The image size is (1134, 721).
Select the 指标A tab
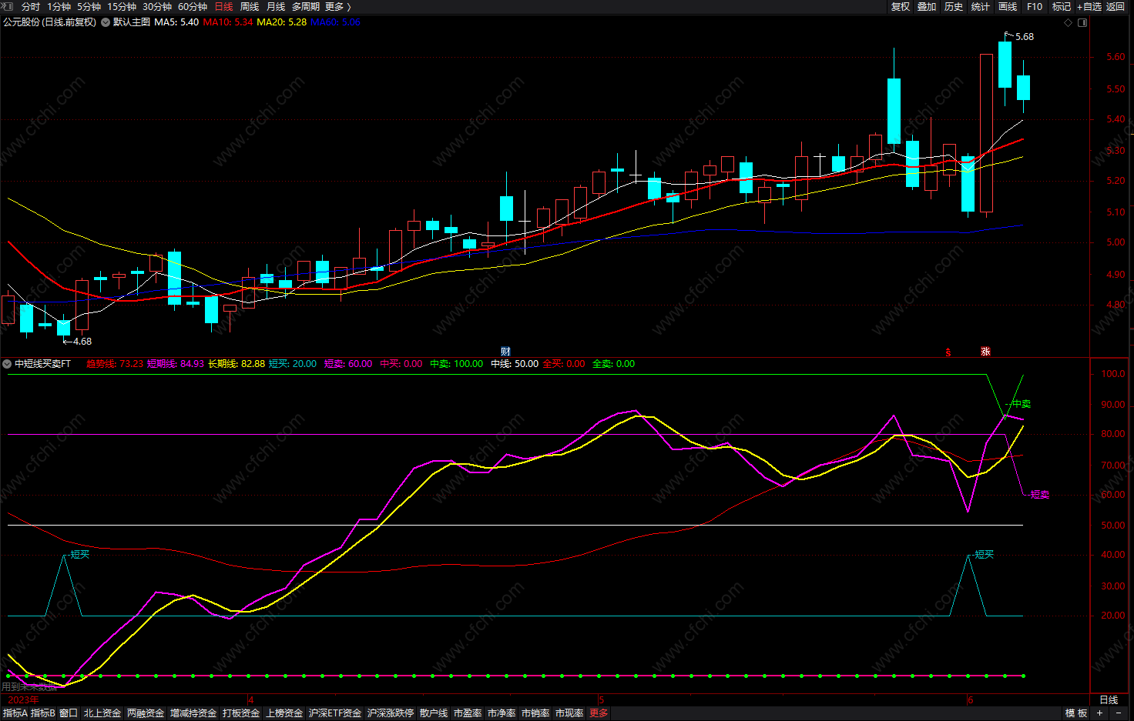pos(15,713)
